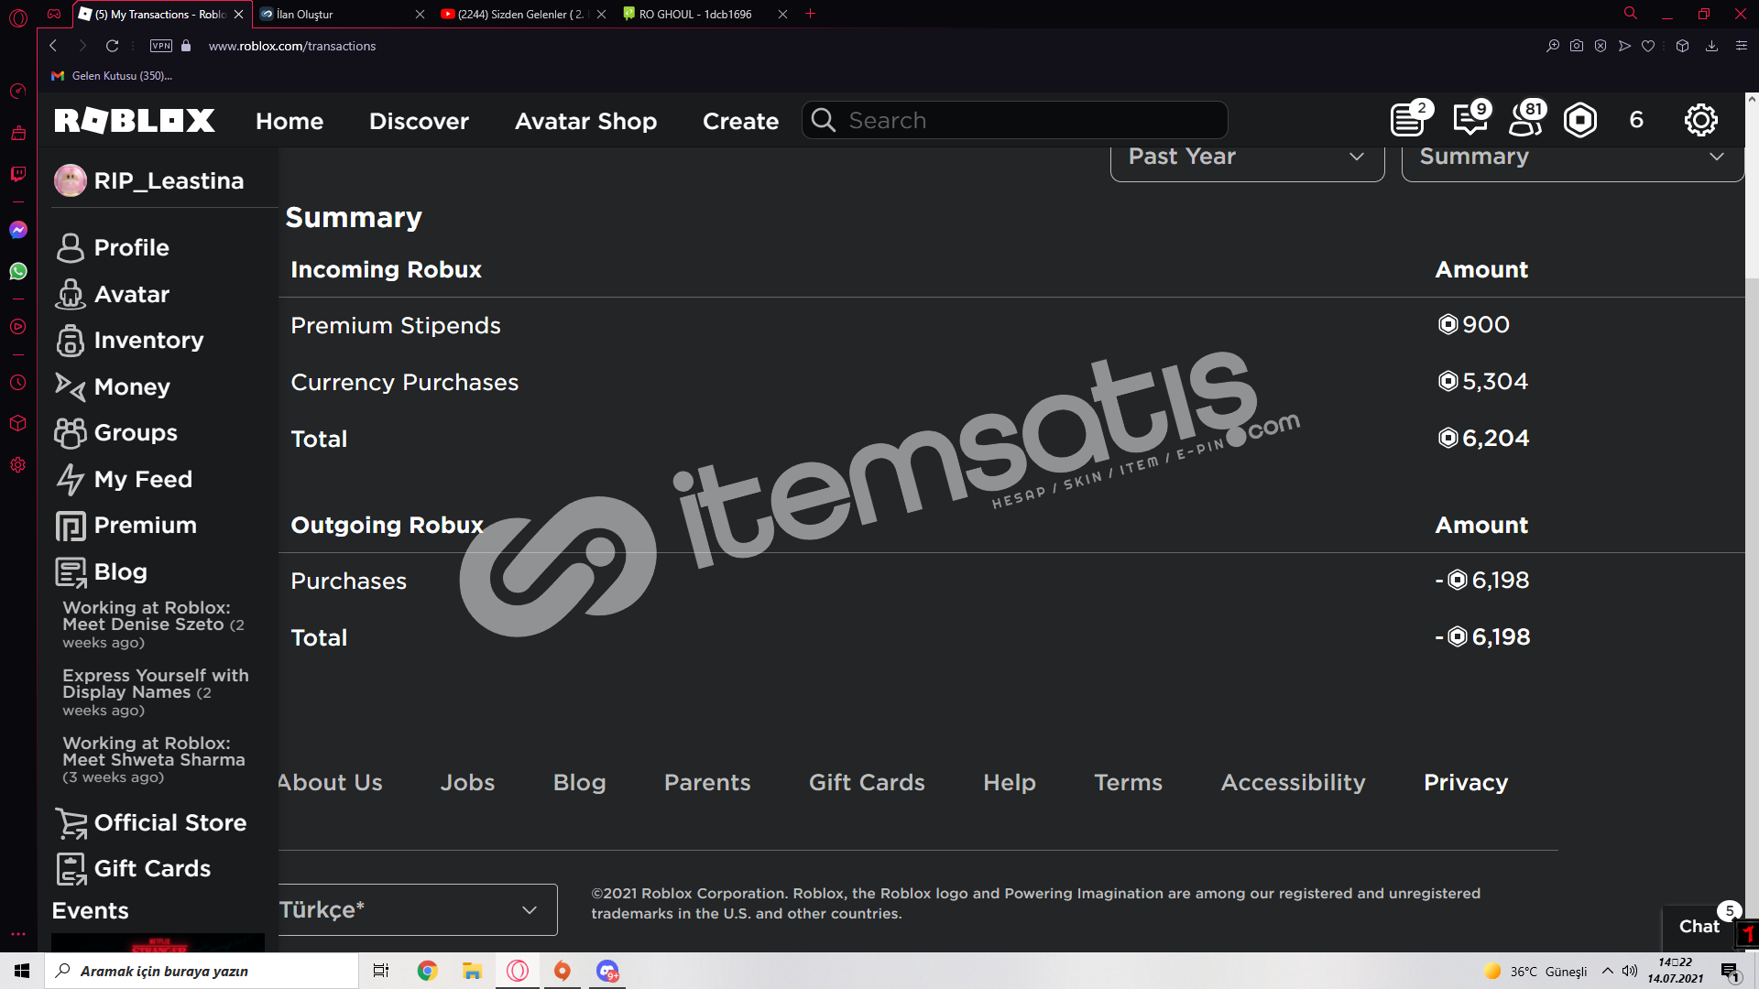The height and width of the screenshot is (989, 1759).
Task: Click the browser downloads icon
Action: point(1711,46)
